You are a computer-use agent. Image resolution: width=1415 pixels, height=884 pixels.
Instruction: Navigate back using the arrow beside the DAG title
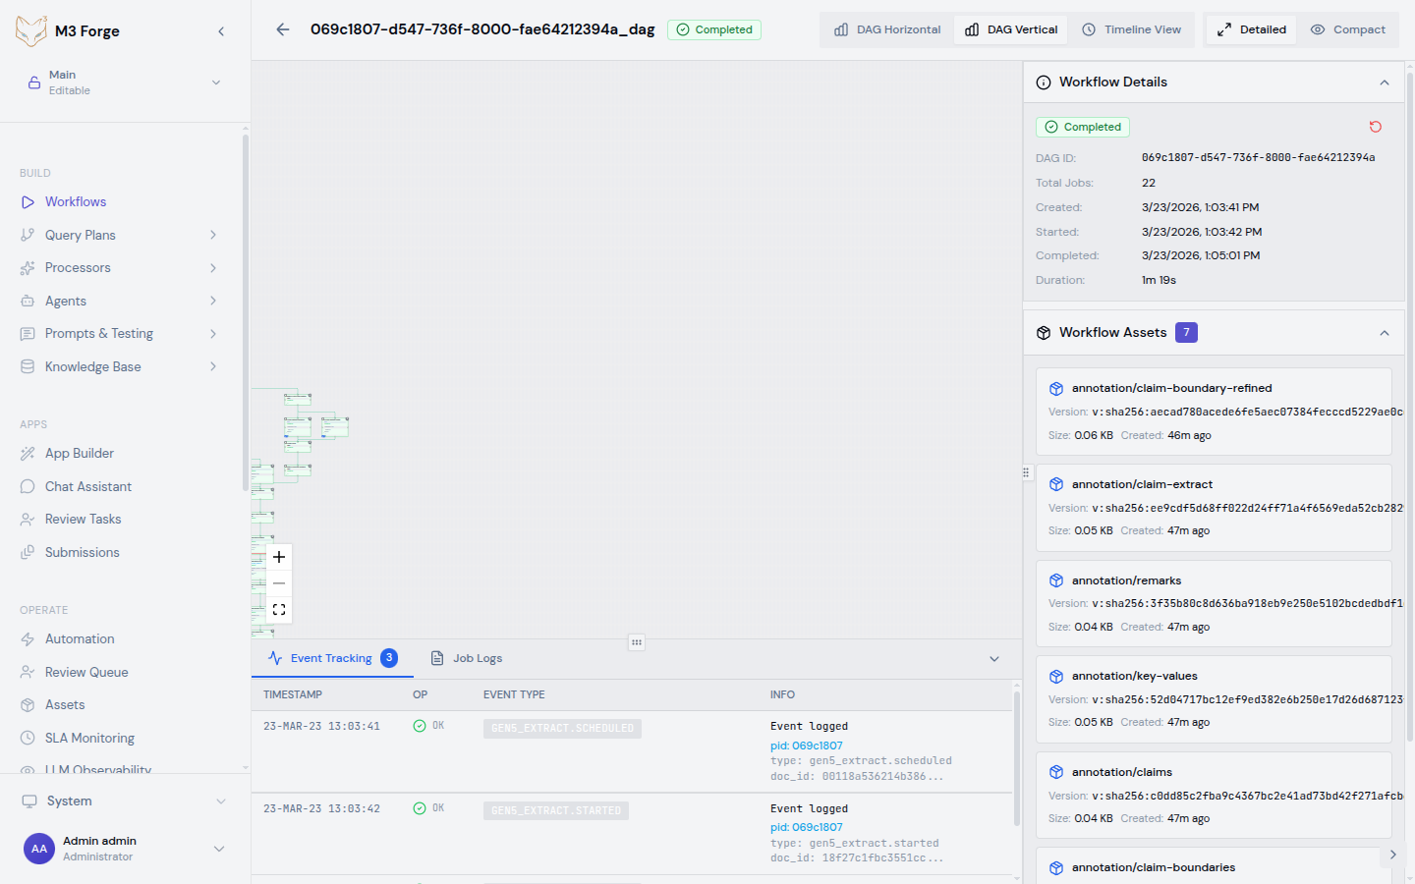pos(282,29)
